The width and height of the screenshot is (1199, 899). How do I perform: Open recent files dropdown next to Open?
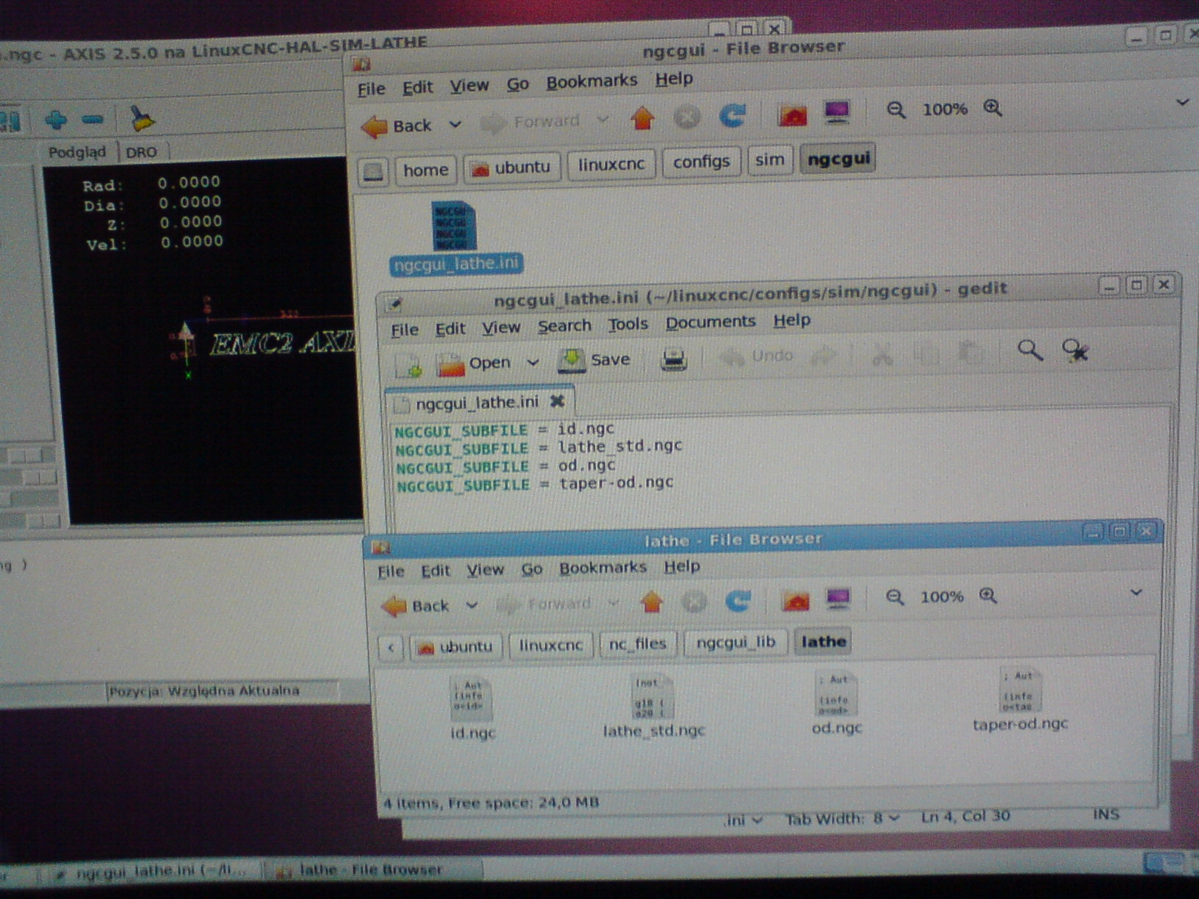(533, 362)
